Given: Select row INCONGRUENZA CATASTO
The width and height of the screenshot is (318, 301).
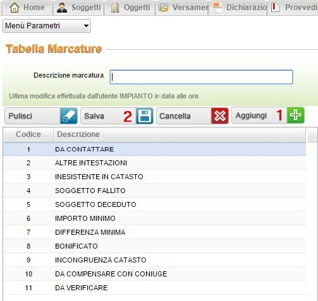Looking at the screenshot, I should point(155,260).
